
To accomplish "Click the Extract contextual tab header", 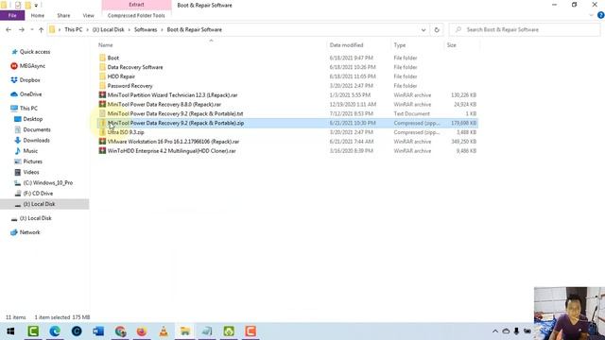I will point(136,5).
